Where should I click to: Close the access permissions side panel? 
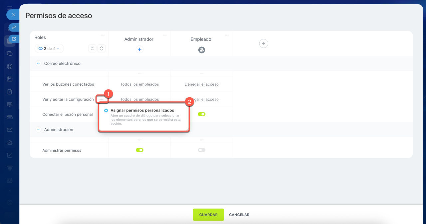tap(13, 15)
